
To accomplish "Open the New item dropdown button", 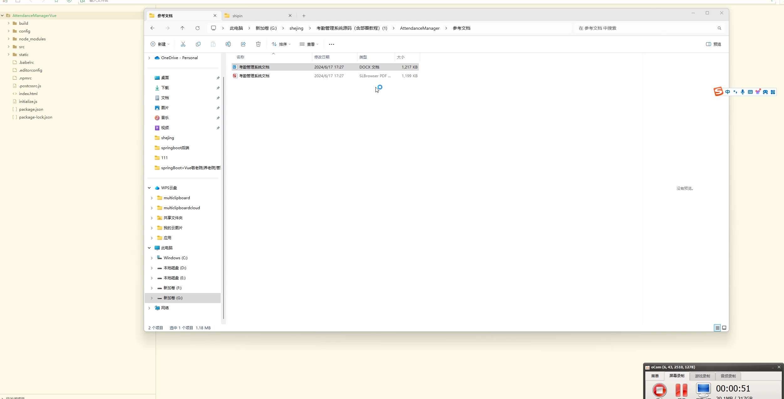I will (x=160, y=44).
